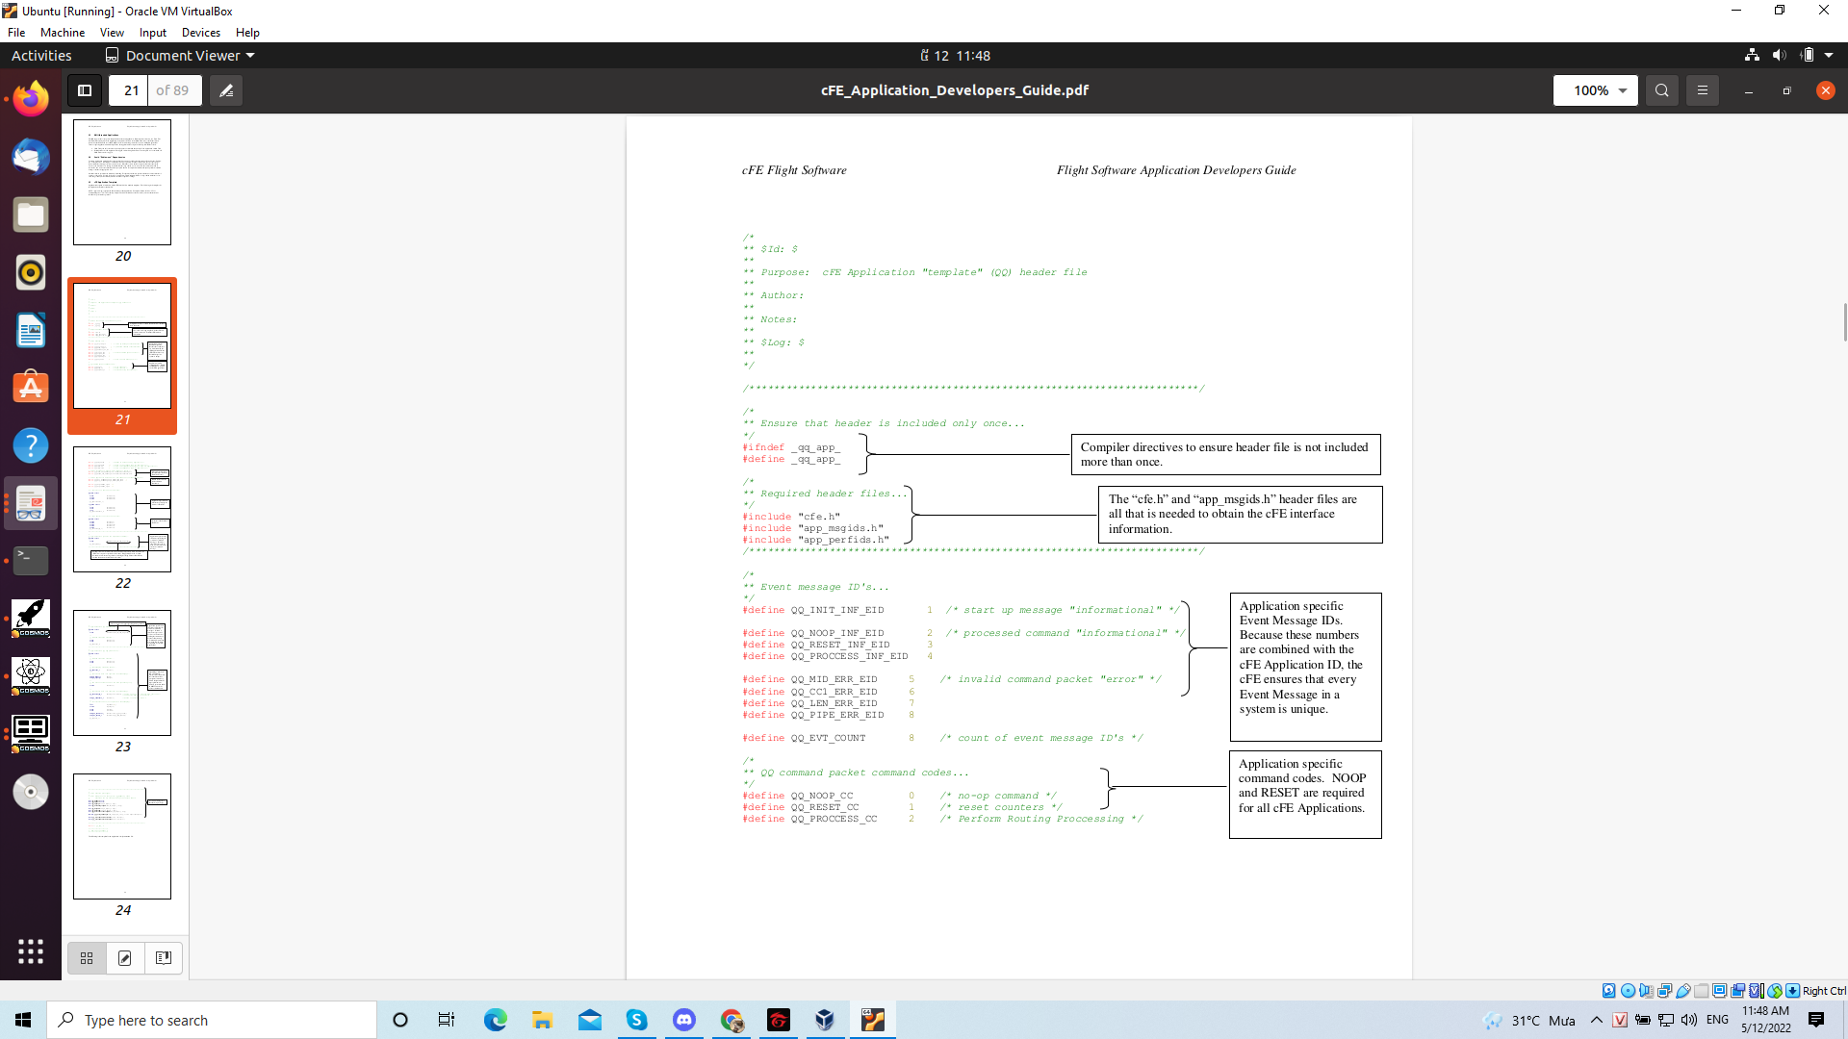Screen dimensions: 1848x1039
Task: Toggle the document side pane
Action: (x=85, y=90)
